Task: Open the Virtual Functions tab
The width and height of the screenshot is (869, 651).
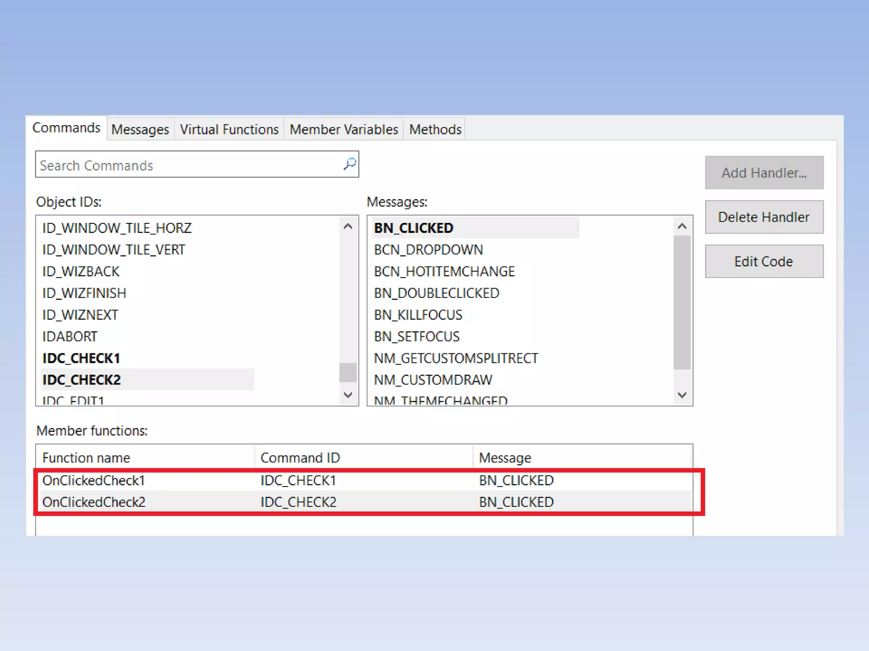Action: pos(229,129)
